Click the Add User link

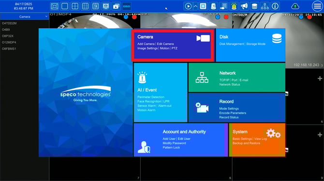169,139
